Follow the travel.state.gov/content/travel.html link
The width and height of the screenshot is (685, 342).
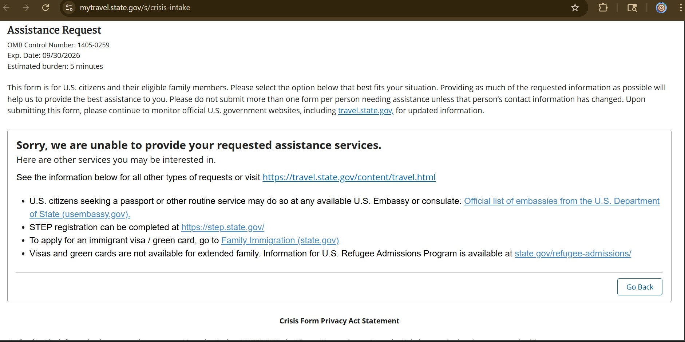pos(349,177)
